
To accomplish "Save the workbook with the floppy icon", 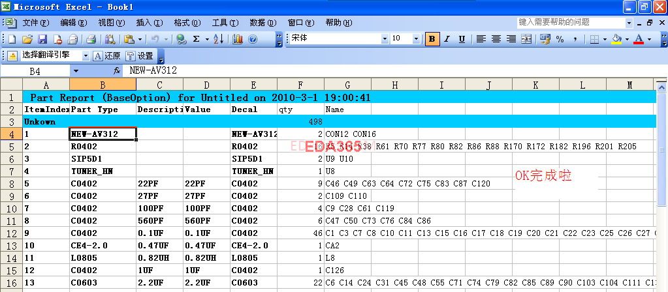I will 42,40.
